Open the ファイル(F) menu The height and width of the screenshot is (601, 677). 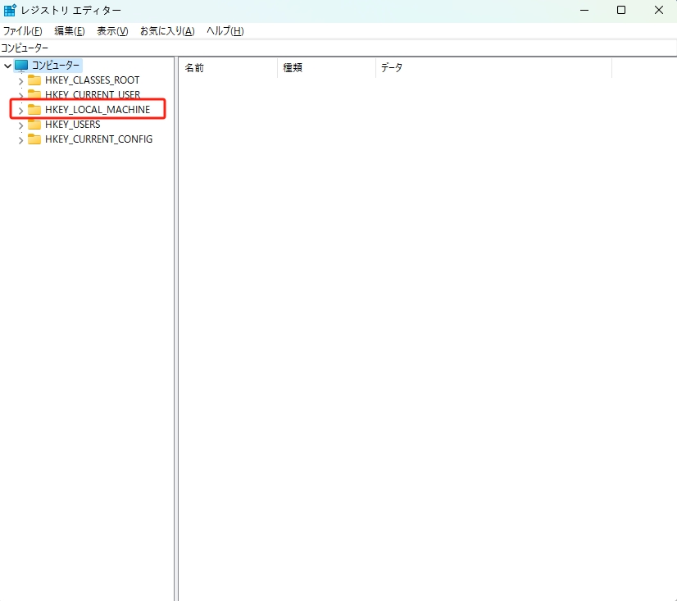point(23,31)
